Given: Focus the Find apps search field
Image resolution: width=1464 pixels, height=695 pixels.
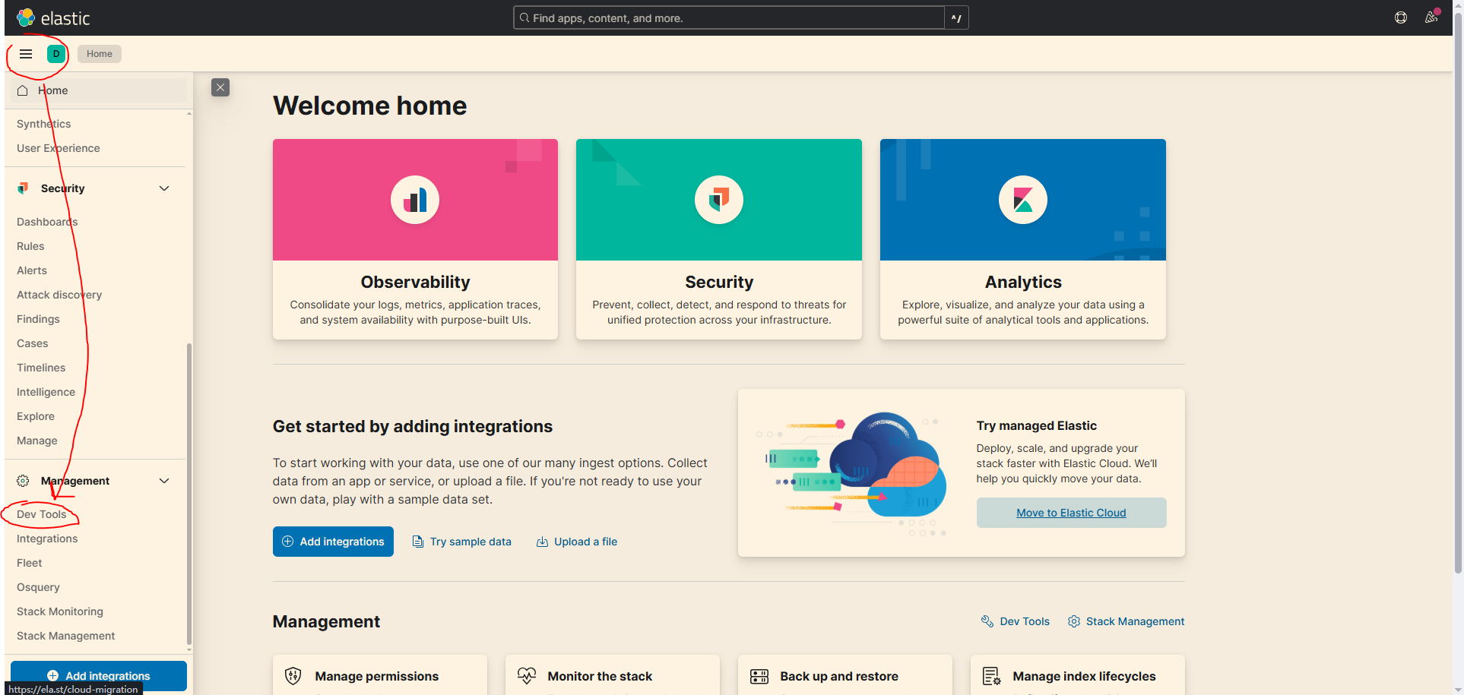Looking at the screenshot, I should pyautogui.click(x=729, y=18).
